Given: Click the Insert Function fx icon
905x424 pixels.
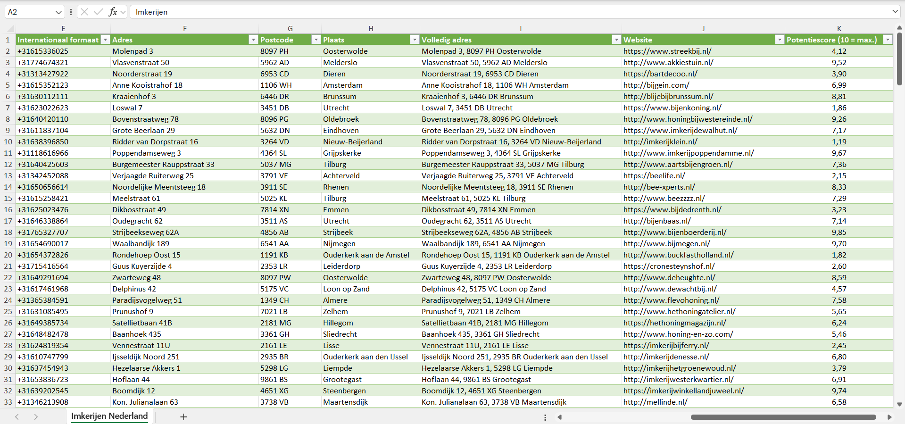Looking at the screenshot, I should 113,12.
